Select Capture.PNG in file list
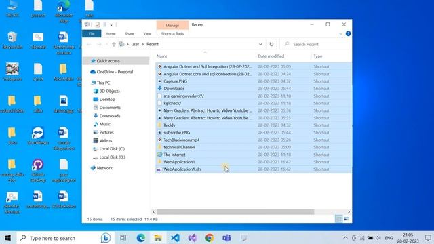434x244 pixels. 254,81
